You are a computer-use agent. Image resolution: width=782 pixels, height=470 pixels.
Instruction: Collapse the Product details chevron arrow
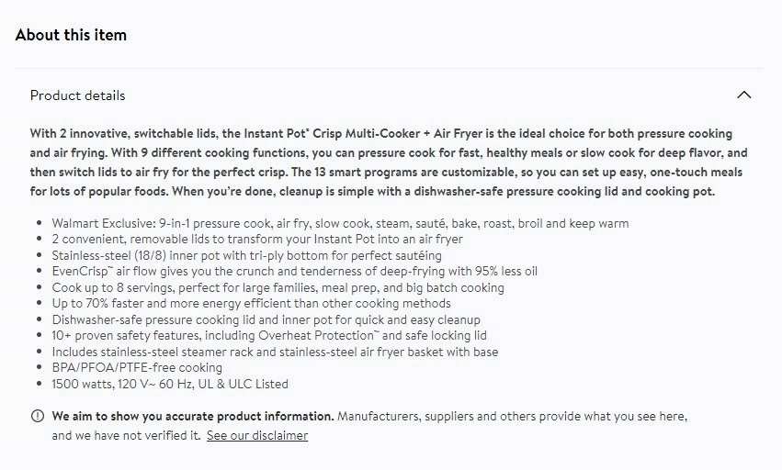[744, 95]
